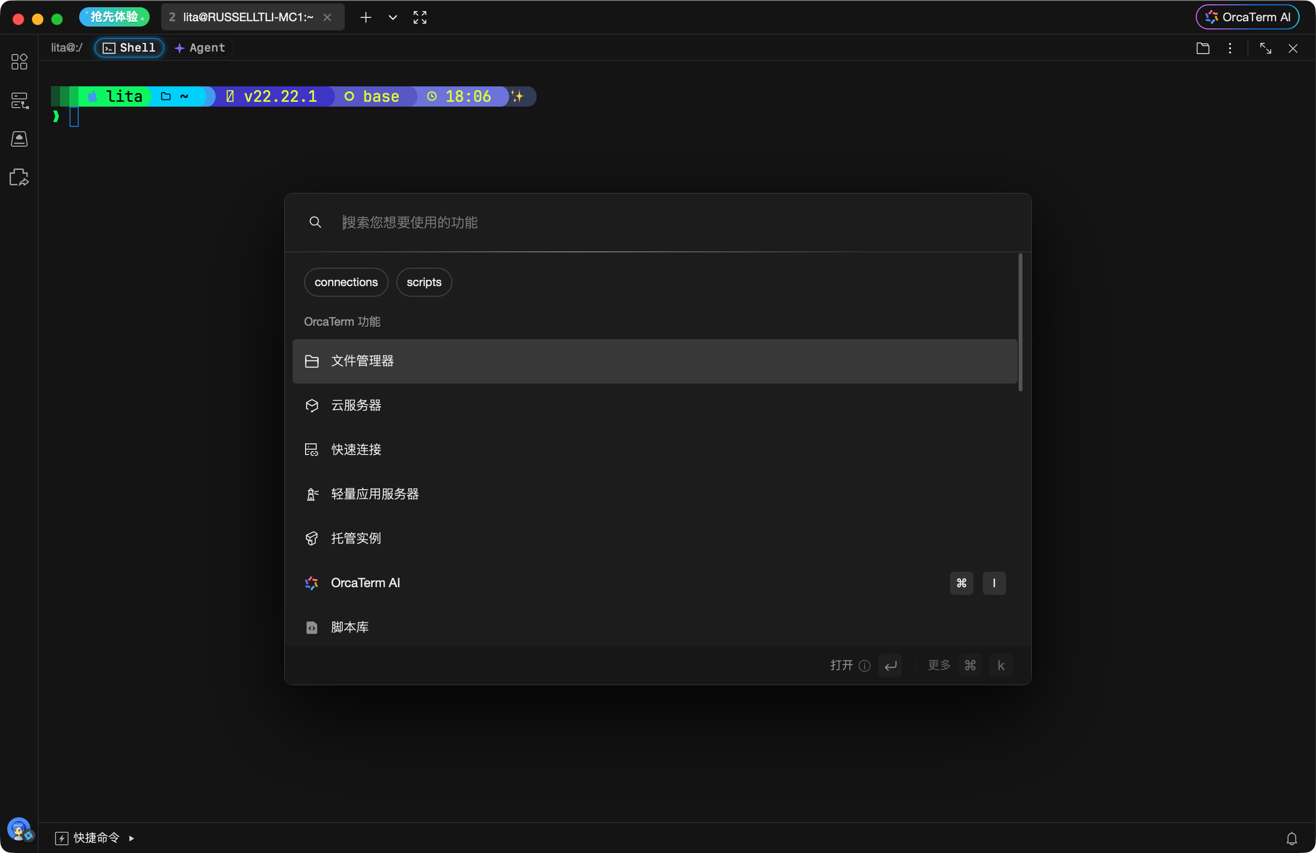Select 托管实例 in command list
The width and height of the screenshot is (1316, 853).
click(655, 538)
